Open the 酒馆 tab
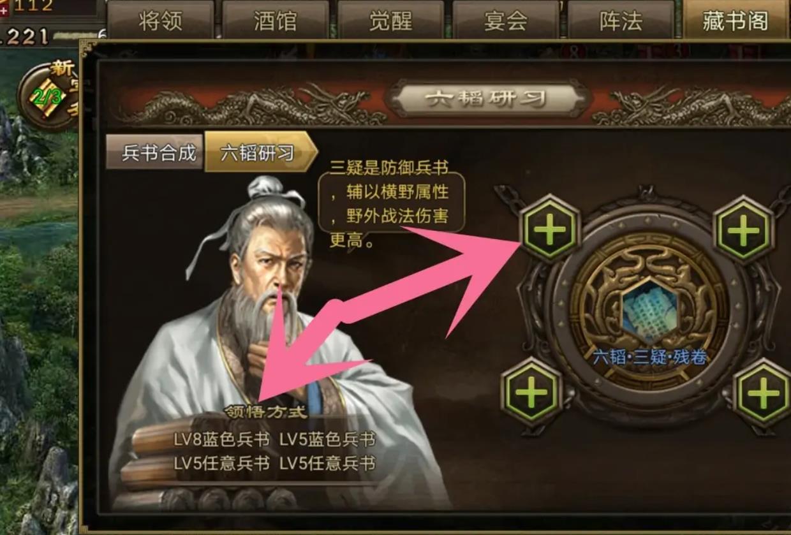Image resolution: width=791 pixels, height=535 pixels. (276, 20)
